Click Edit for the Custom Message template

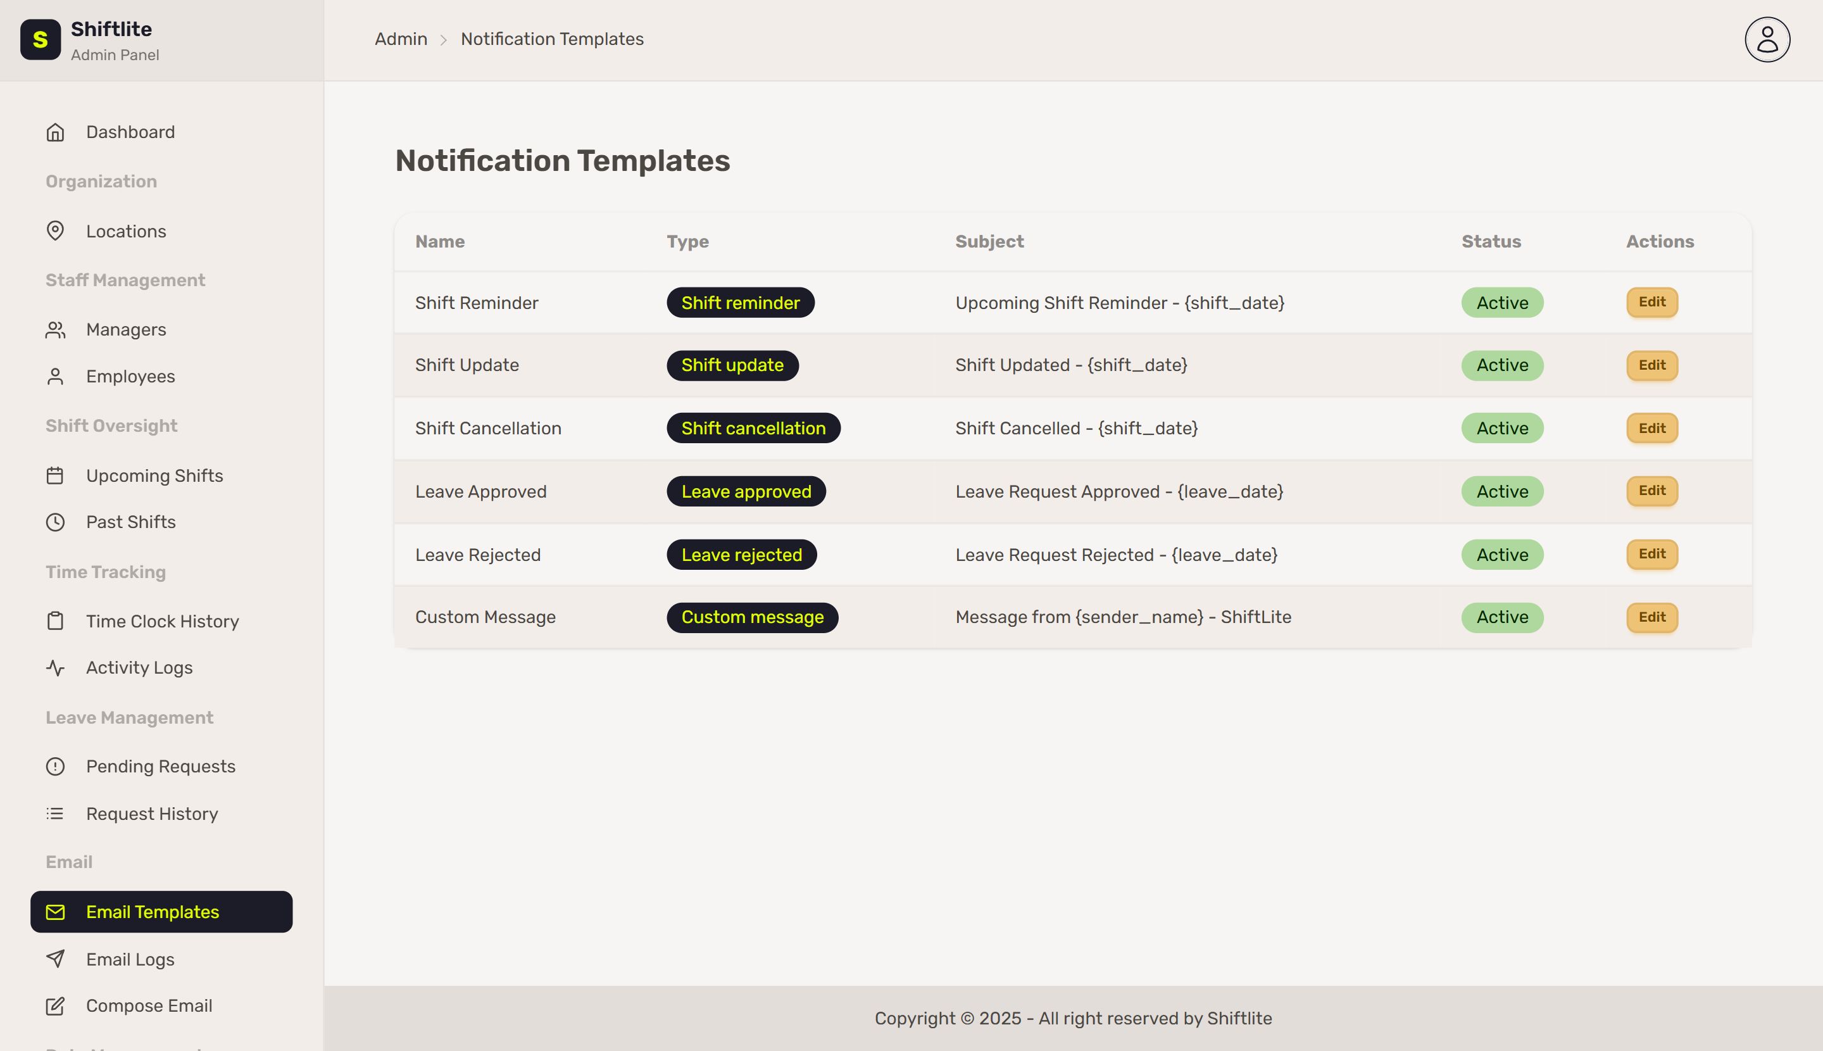1651,617
